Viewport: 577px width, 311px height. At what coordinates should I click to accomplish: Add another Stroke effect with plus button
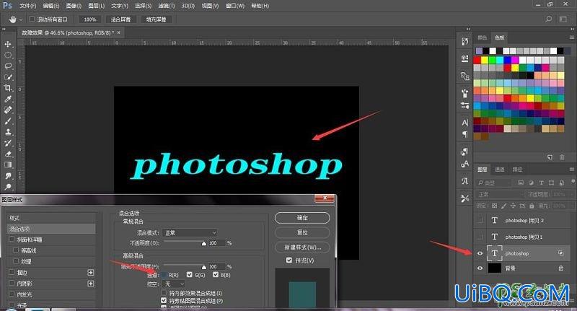click(91, 272)
